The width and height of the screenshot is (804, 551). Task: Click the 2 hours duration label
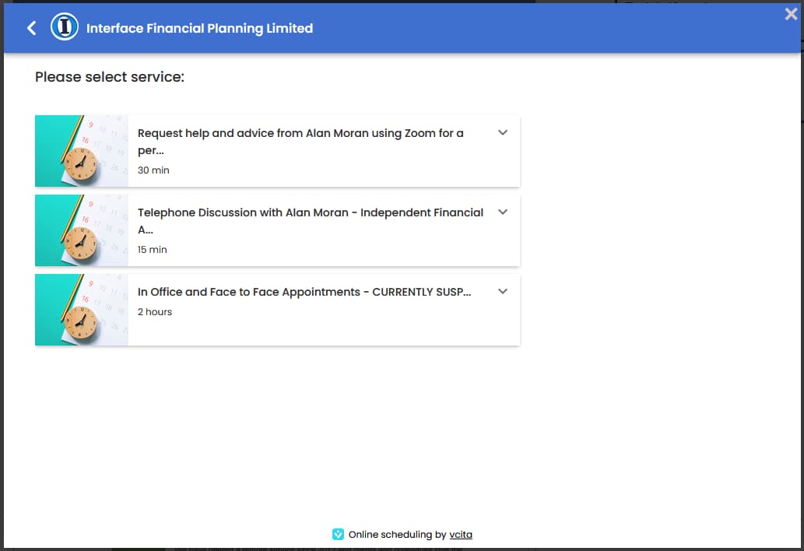click(155, 312)
